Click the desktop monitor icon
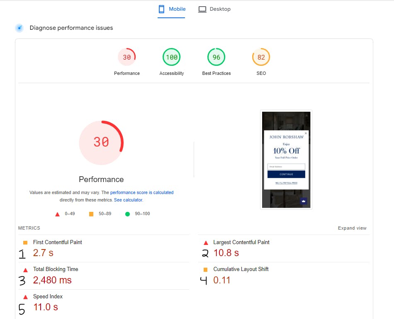This screenshot has height=319, width=394. (202, 9)
